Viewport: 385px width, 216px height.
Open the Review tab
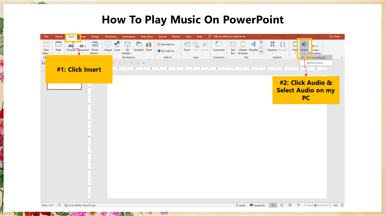(176, 37)
